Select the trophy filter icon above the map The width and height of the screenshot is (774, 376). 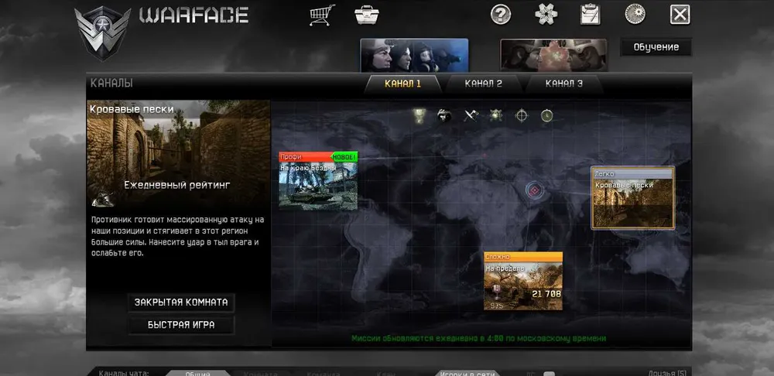(419, 116)
